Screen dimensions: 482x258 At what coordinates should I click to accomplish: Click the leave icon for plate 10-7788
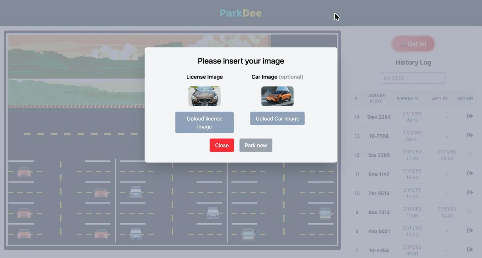coord(470,135)
